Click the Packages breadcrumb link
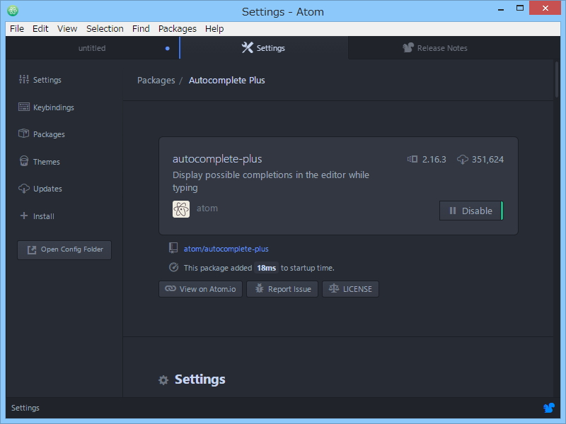Image resolution: width=566 pixels, height=424 pixels. [156, 80]
